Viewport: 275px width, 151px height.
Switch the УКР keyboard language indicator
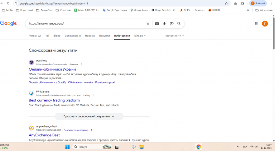pos(245,147)
